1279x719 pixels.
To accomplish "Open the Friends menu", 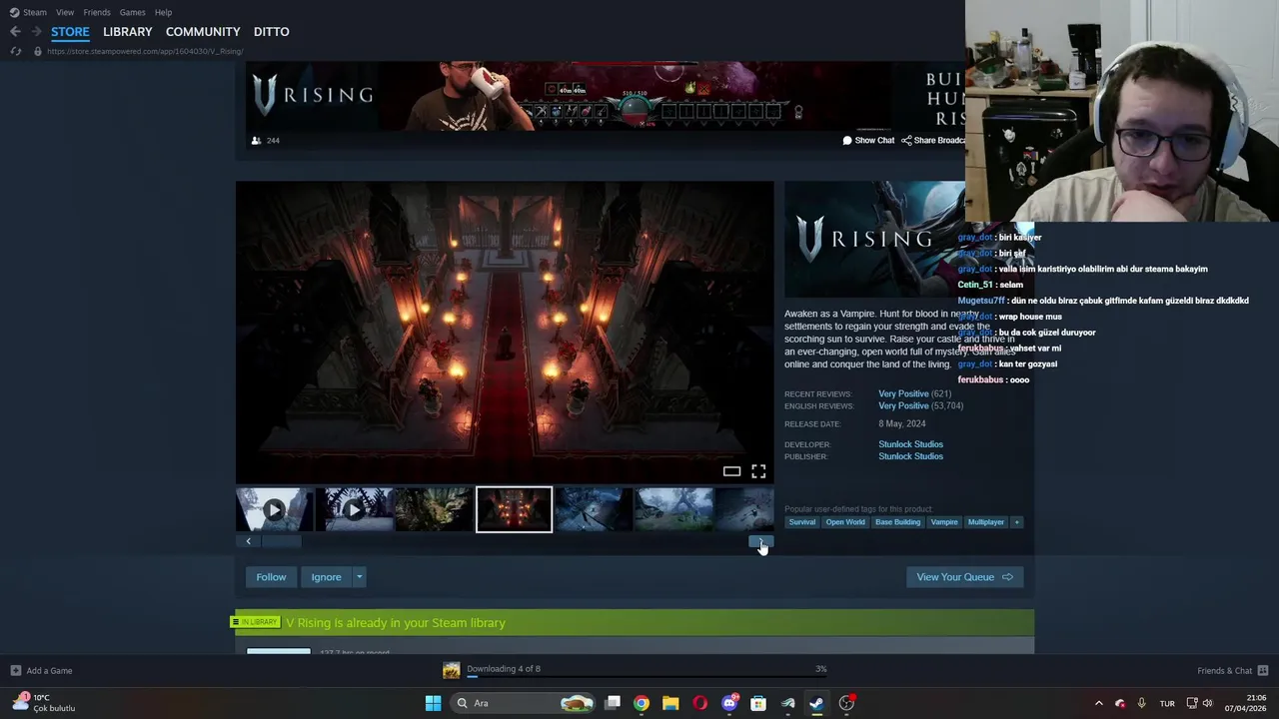I will tap(97, 12).
